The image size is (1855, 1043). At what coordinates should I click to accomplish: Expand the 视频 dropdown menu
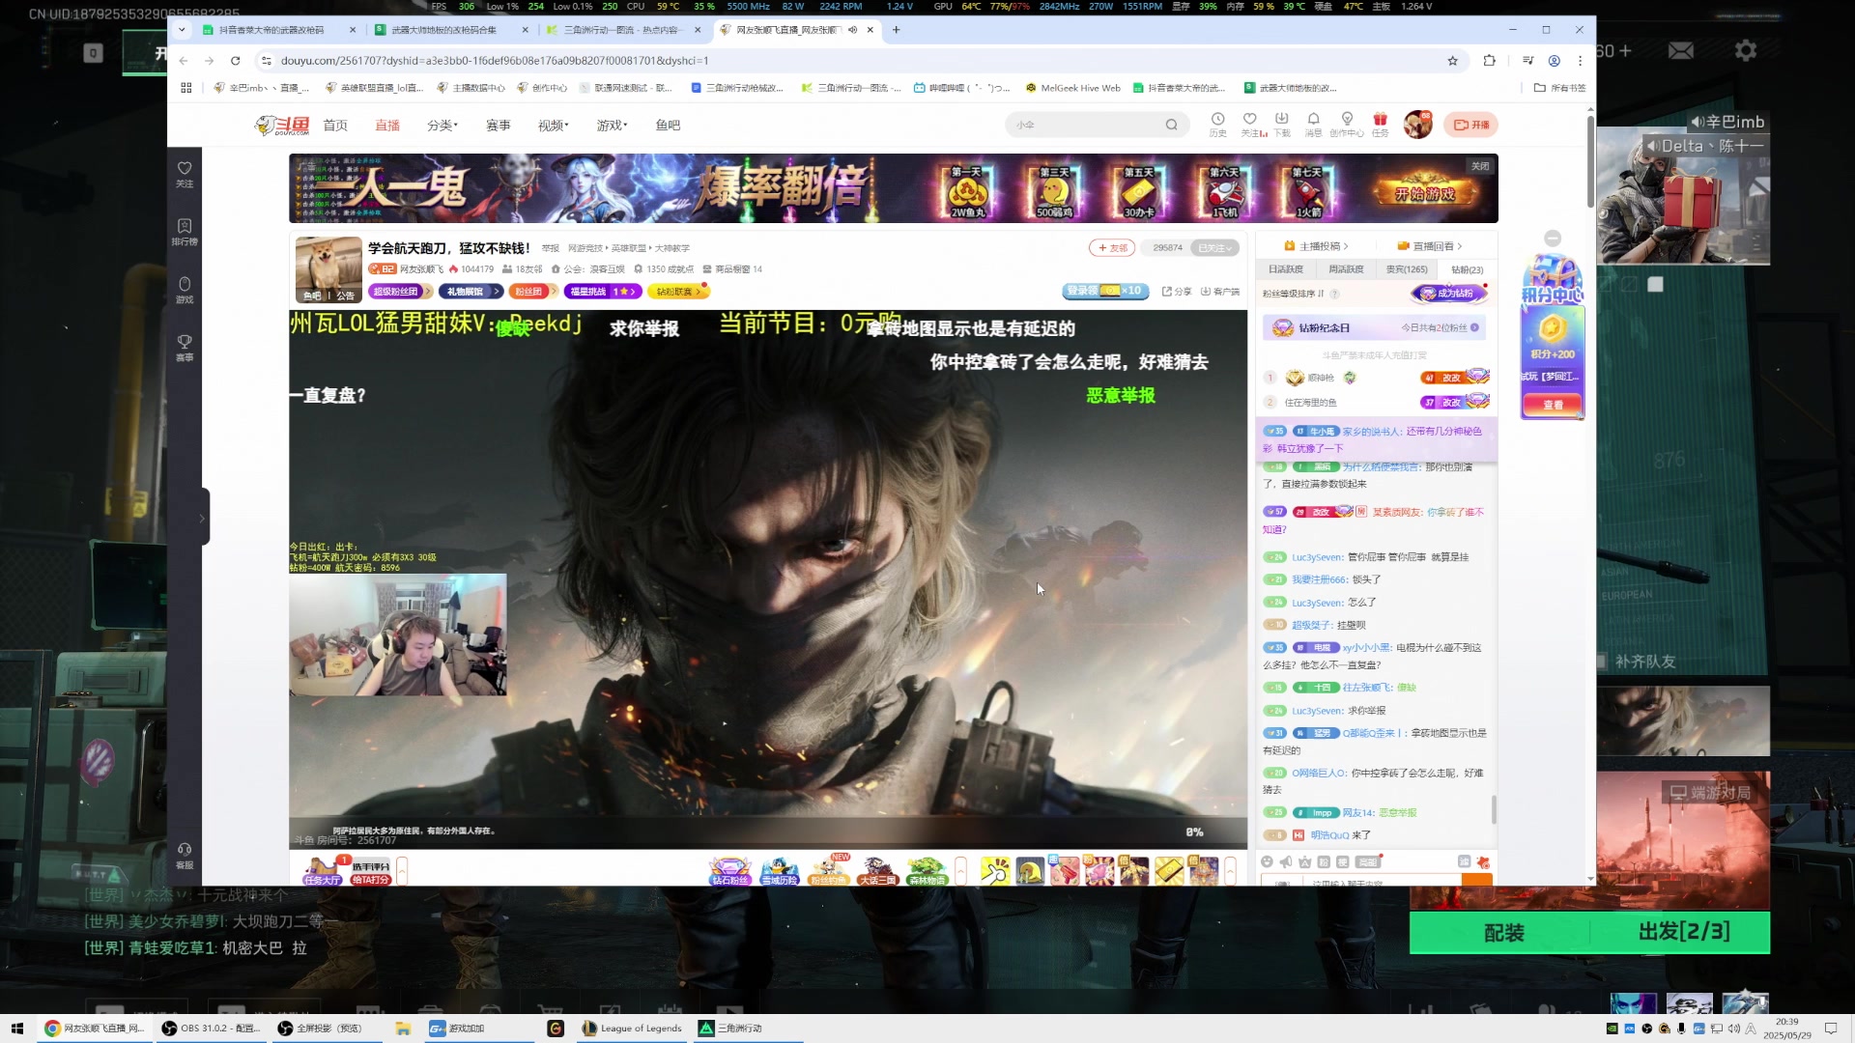point(554,125)
